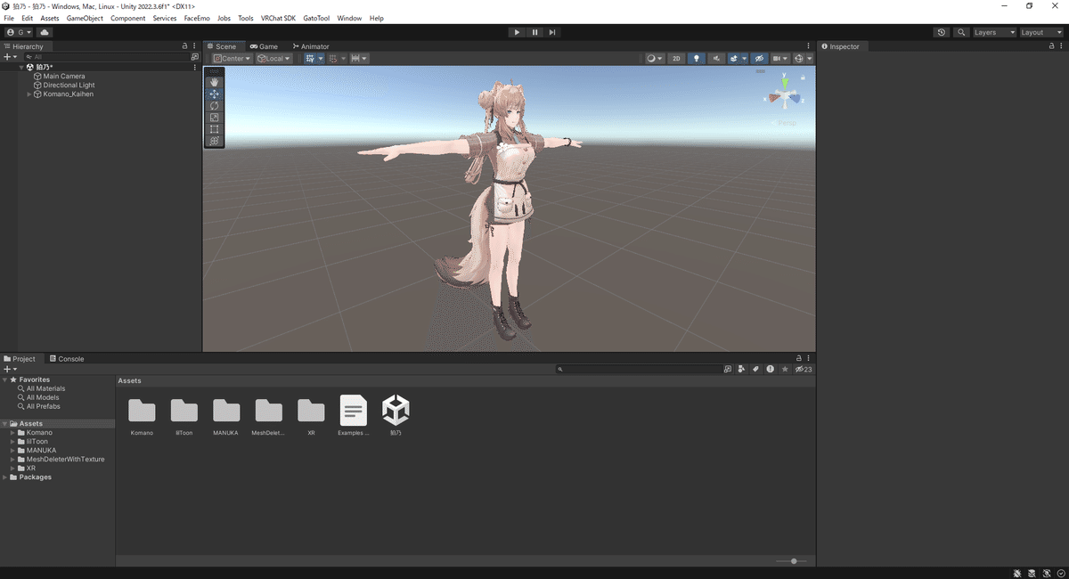
Task: Click Search by Type icon in Project
Action: (742, 369)
